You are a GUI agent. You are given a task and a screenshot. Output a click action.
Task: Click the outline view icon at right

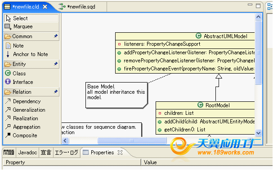pyautogui.click(x=270, y=6)
